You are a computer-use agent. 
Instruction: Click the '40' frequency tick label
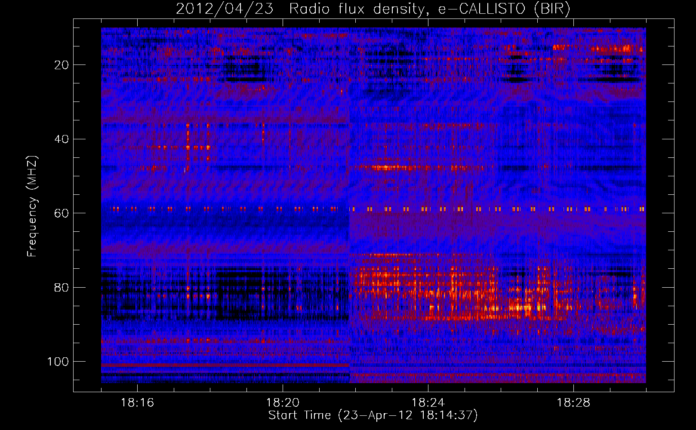click(x=62, y=139)
